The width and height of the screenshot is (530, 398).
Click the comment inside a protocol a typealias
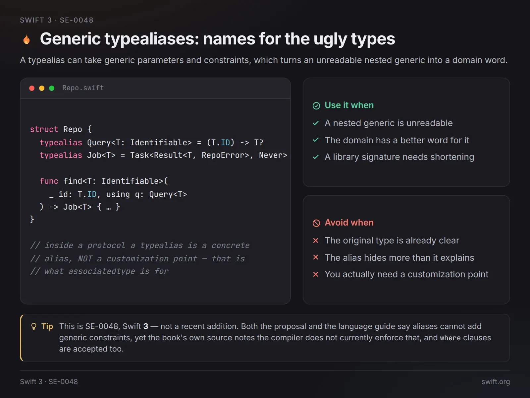click(x=140, y=245)
